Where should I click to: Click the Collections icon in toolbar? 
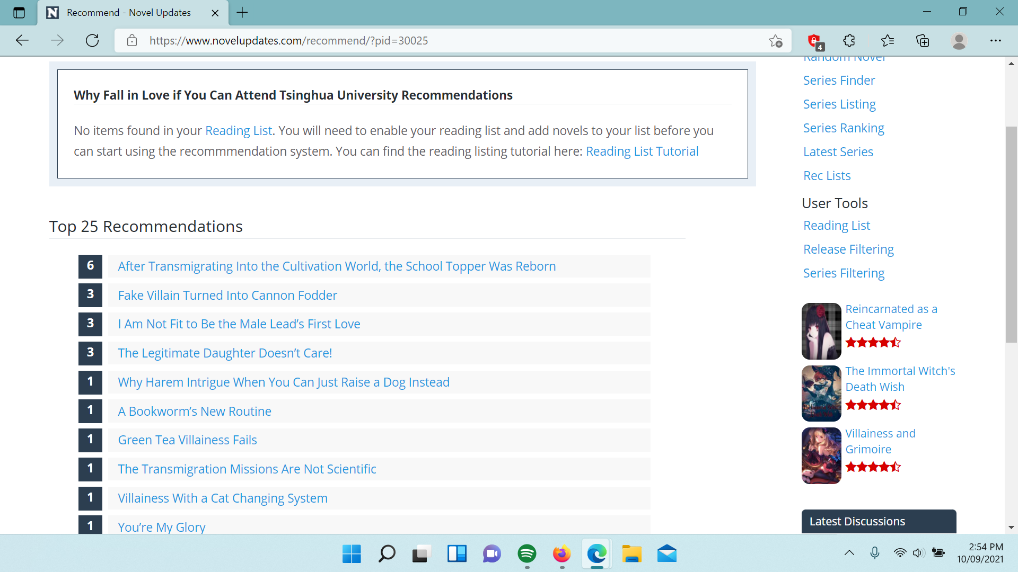923,40
